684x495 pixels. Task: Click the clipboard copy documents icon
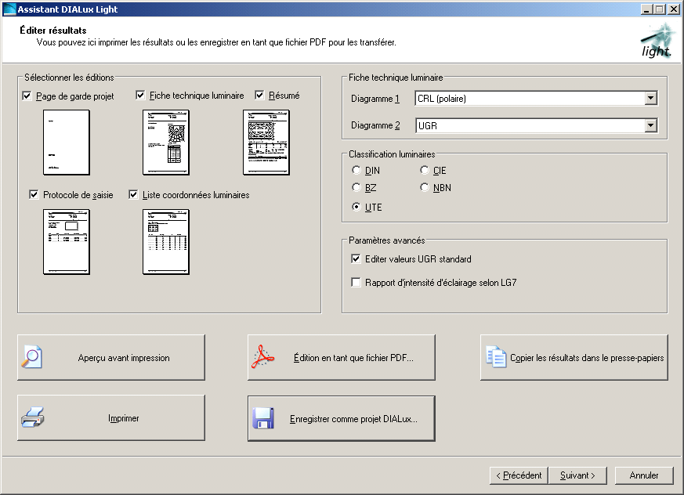pos(496,356)
